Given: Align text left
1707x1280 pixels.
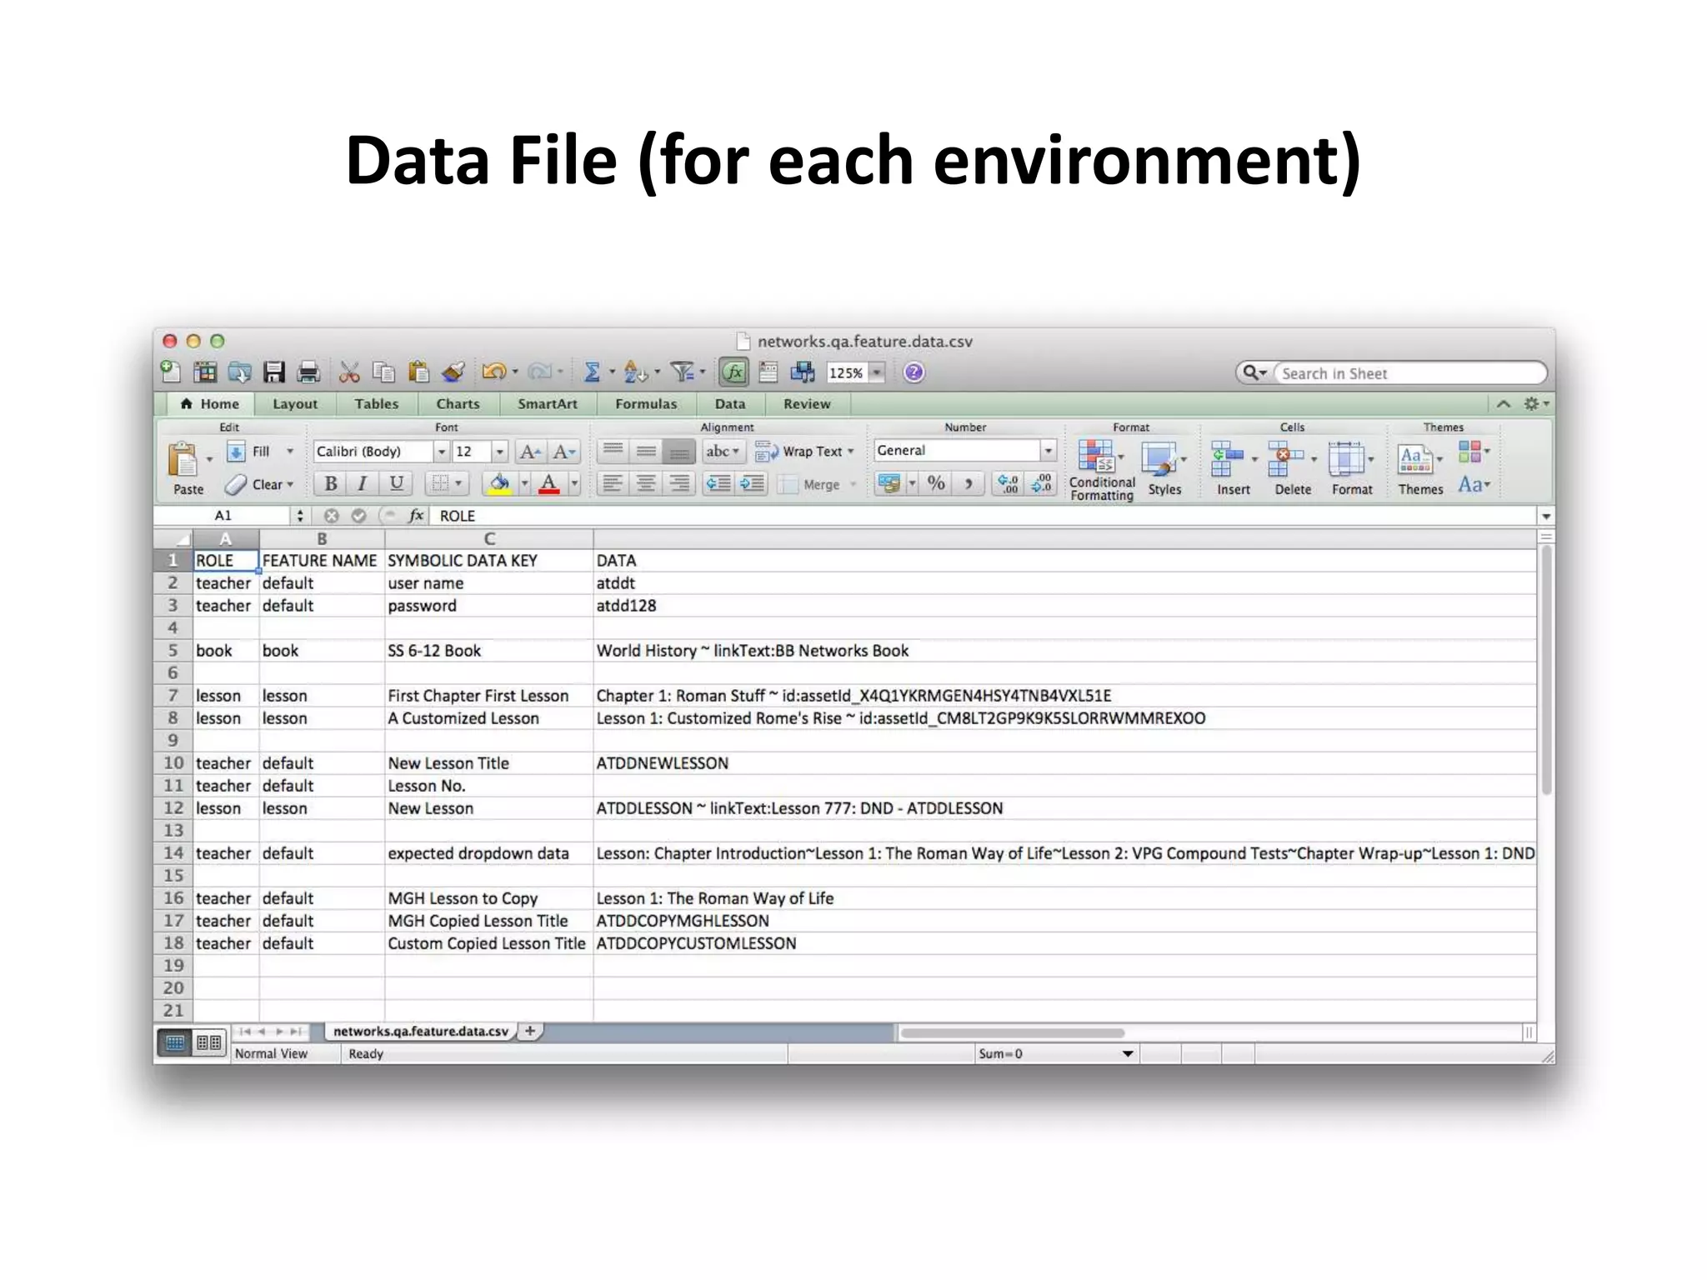Looking at the screenshot, I should tap(613, 483).
